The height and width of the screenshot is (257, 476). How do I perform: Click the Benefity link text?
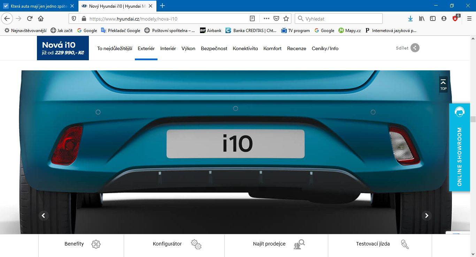pyautogui.click(x=74, y=244)
